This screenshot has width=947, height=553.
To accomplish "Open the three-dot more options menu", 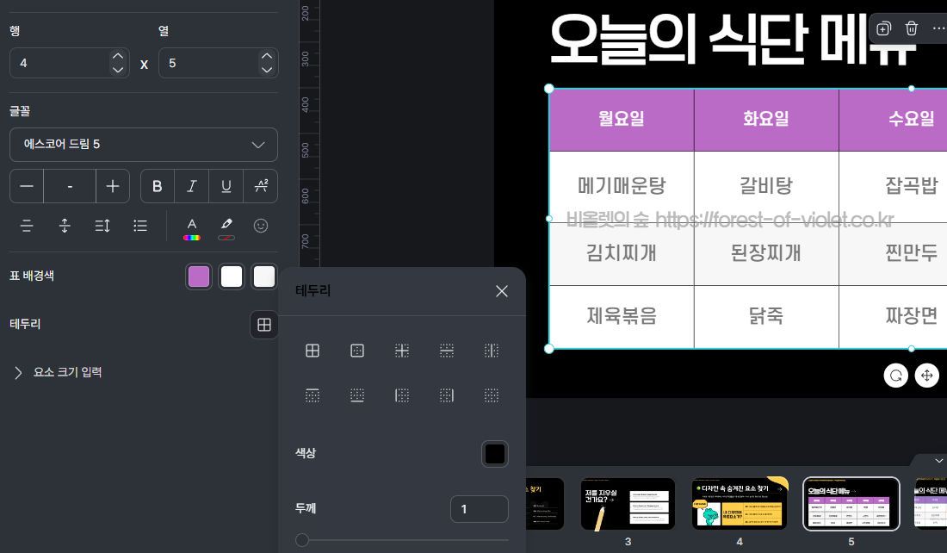I will click(x=940, y=28).
